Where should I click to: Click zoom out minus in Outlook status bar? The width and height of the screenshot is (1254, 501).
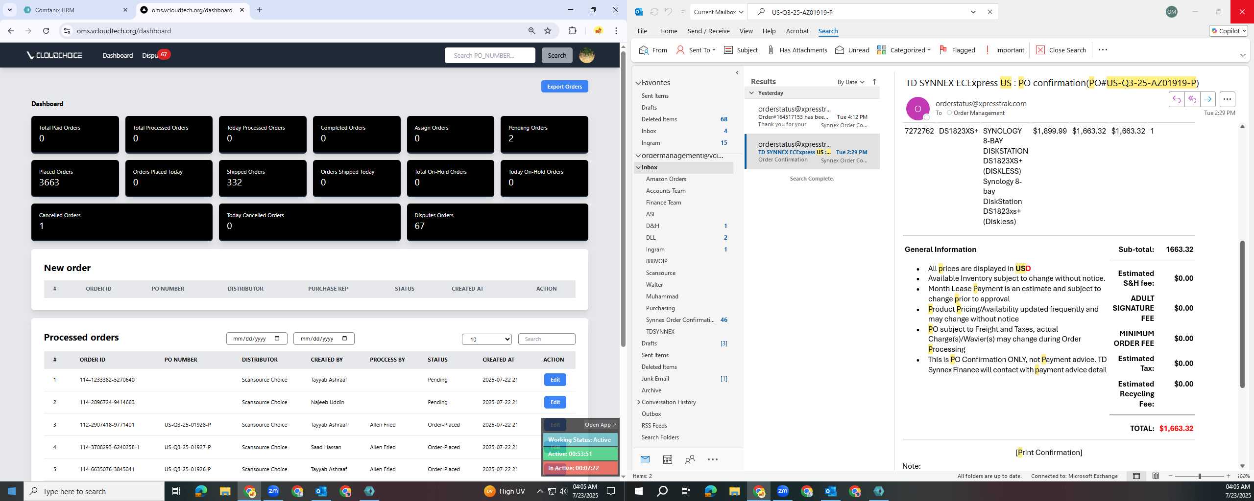pyautogui.click(x=1171, y=476)
